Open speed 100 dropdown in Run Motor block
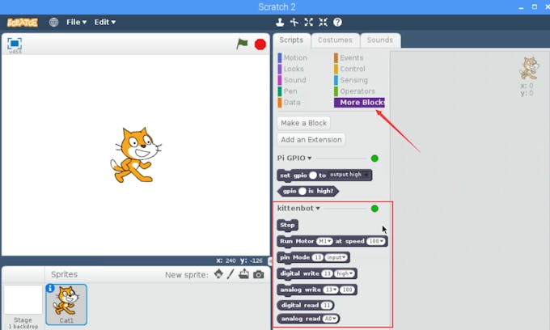The image size is (550, 330). tap(376, 241)
